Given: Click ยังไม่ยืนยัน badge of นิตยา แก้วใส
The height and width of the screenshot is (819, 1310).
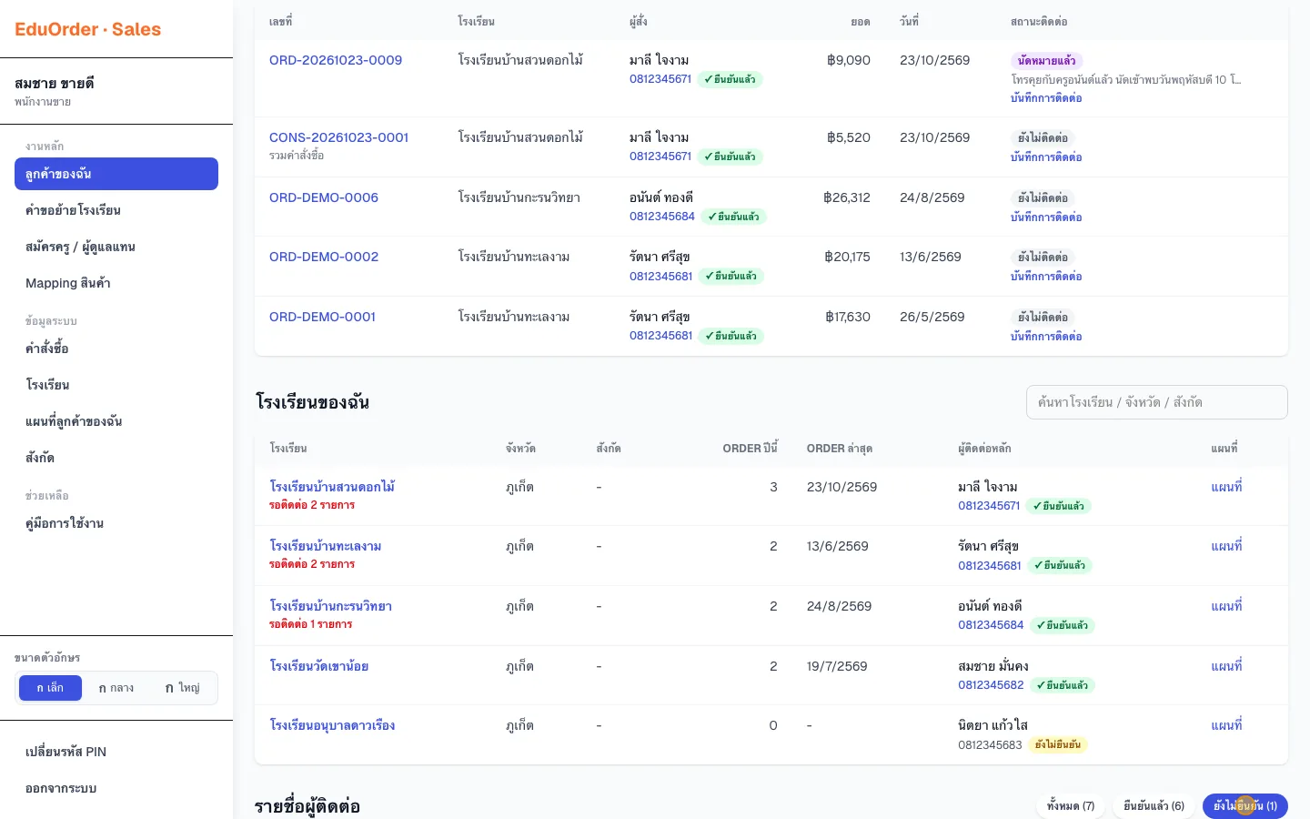Looking at the screenshot, I should tap(1058, 745).
